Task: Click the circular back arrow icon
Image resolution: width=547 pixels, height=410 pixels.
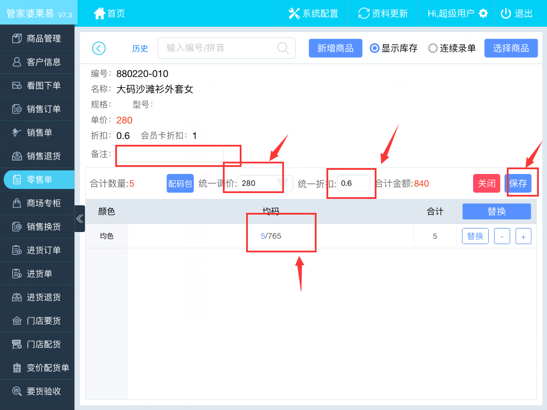Action: (x=99, y=48)
